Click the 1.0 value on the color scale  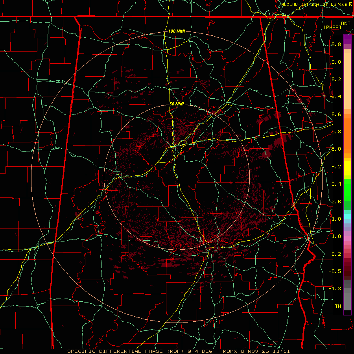coord(336,236)
